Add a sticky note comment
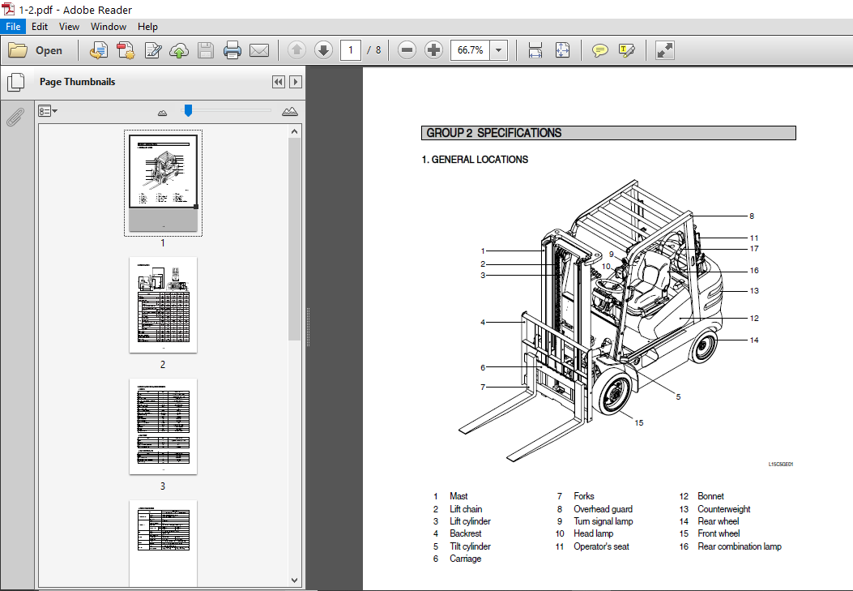This screenshot has width=853, height=591. pos(600,50)
